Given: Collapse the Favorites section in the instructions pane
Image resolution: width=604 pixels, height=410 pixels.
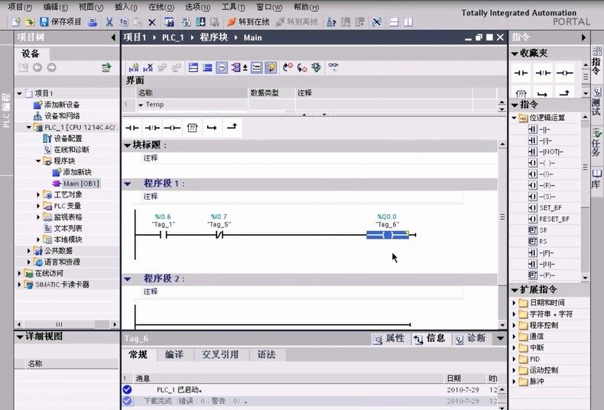Looking at the screenshot, I should pyautogui.click(x=515, y=54).
